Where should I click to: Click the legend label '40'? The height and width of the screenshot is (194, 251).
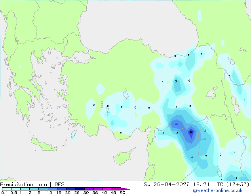tap(104, 192)
